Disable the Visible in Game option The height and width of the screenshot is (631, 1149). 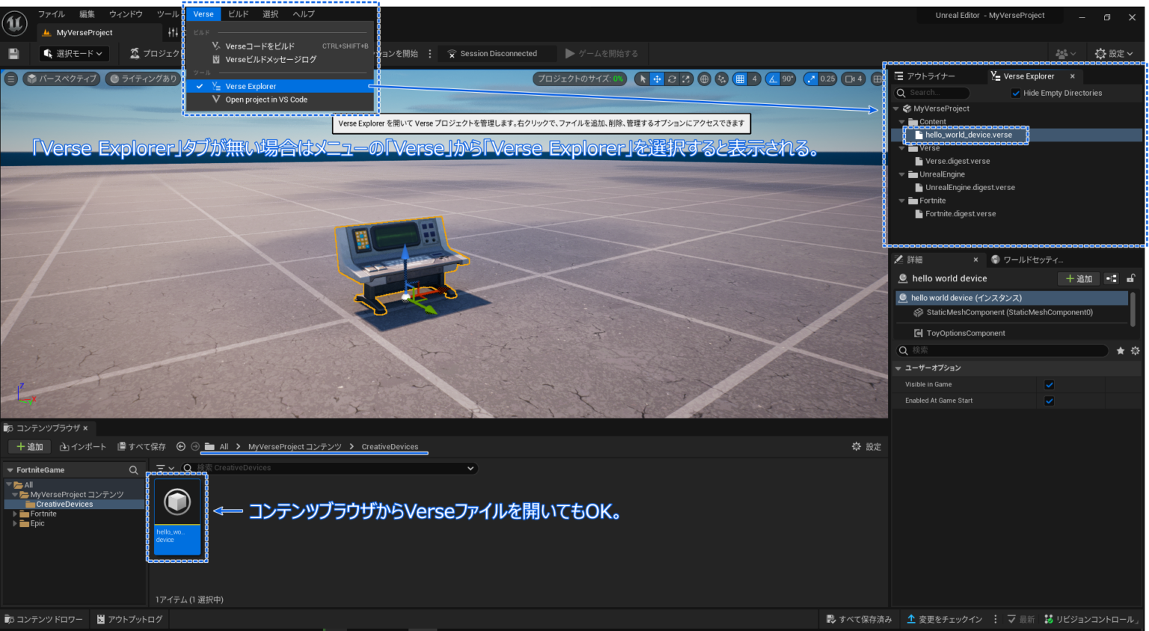[1049, 384]
